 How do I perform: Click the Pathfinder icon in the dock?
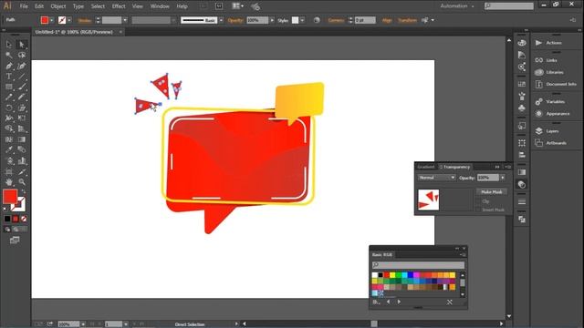point(522,220)
